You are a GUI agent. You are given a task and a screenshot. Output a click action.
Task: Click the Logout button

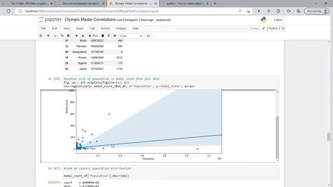[278, 20]
